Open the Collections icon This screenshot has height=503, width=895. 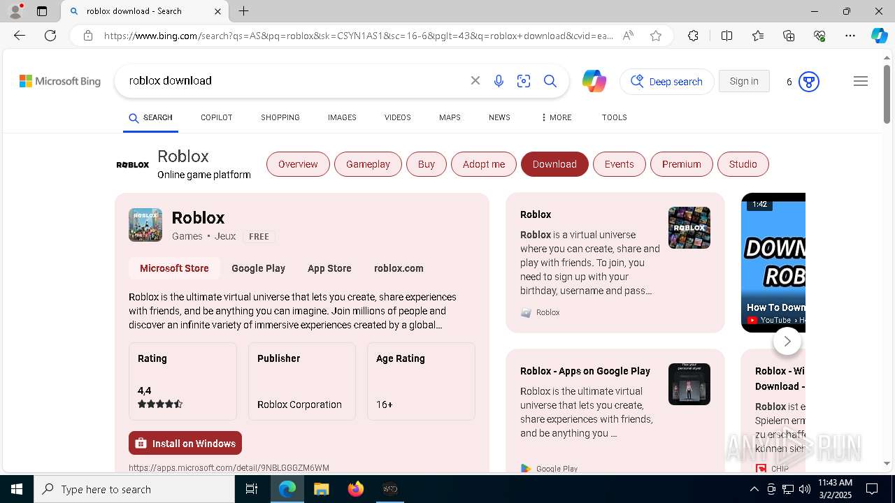789,36
